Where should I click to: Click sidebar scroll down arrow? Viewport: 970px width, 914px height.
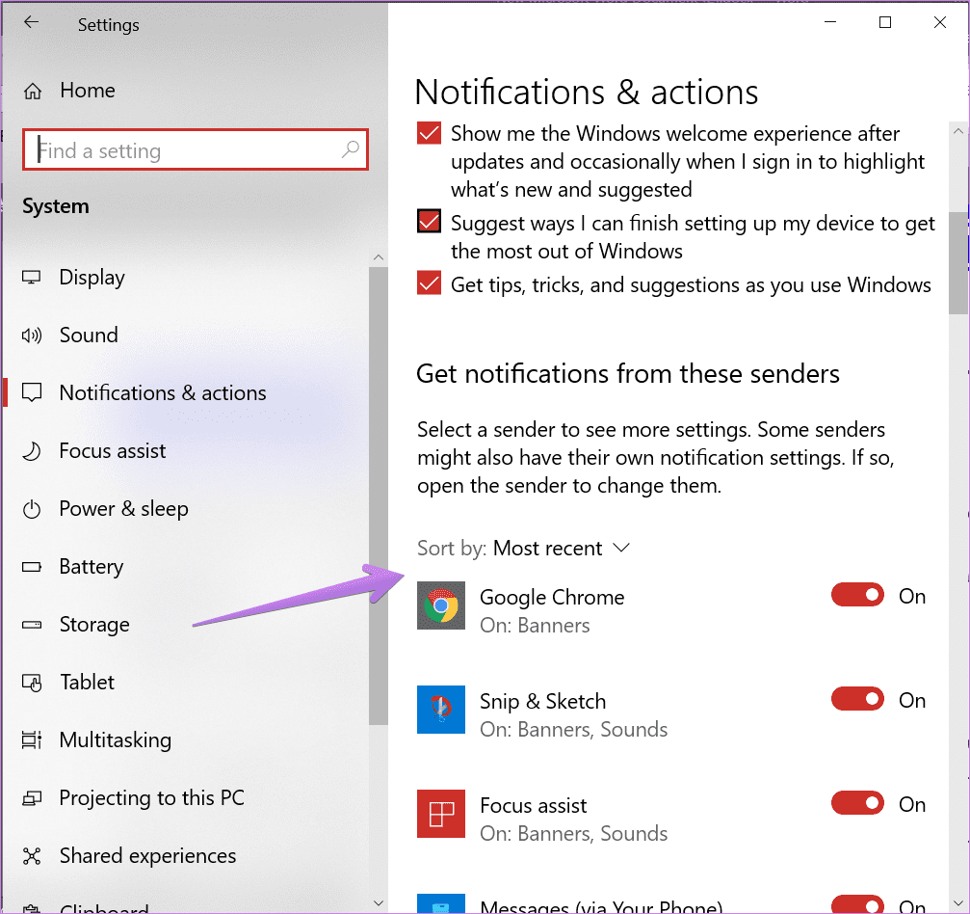pos(379,903)
